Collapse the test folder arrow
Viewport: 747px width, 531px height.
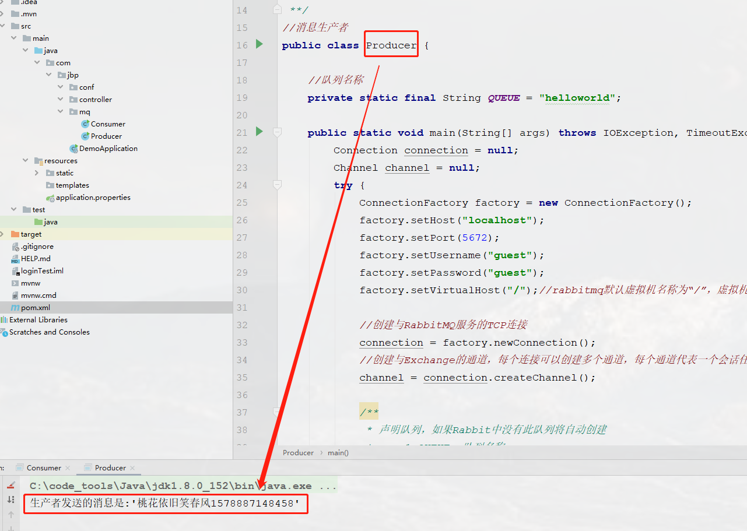(14, 210)
